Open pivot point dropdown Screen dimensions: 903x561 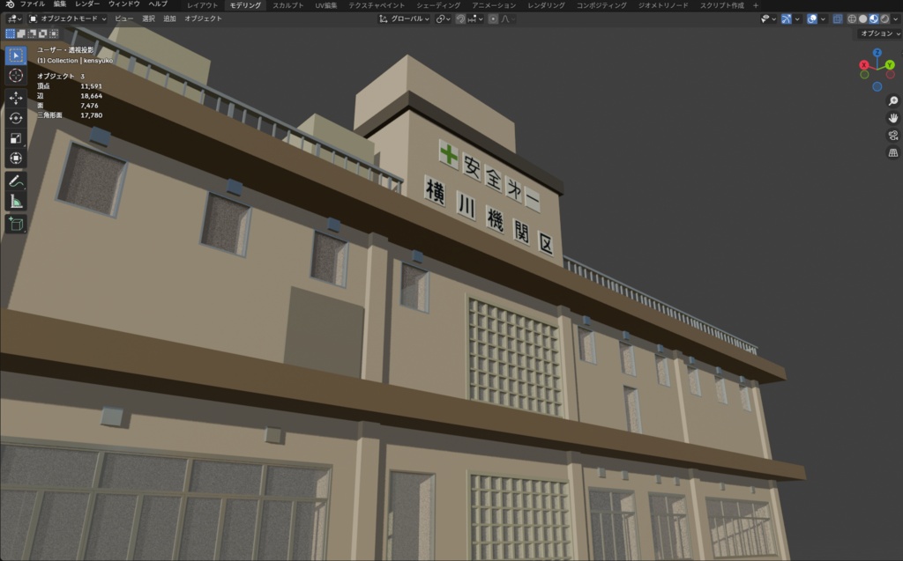[x=443, y=19]
